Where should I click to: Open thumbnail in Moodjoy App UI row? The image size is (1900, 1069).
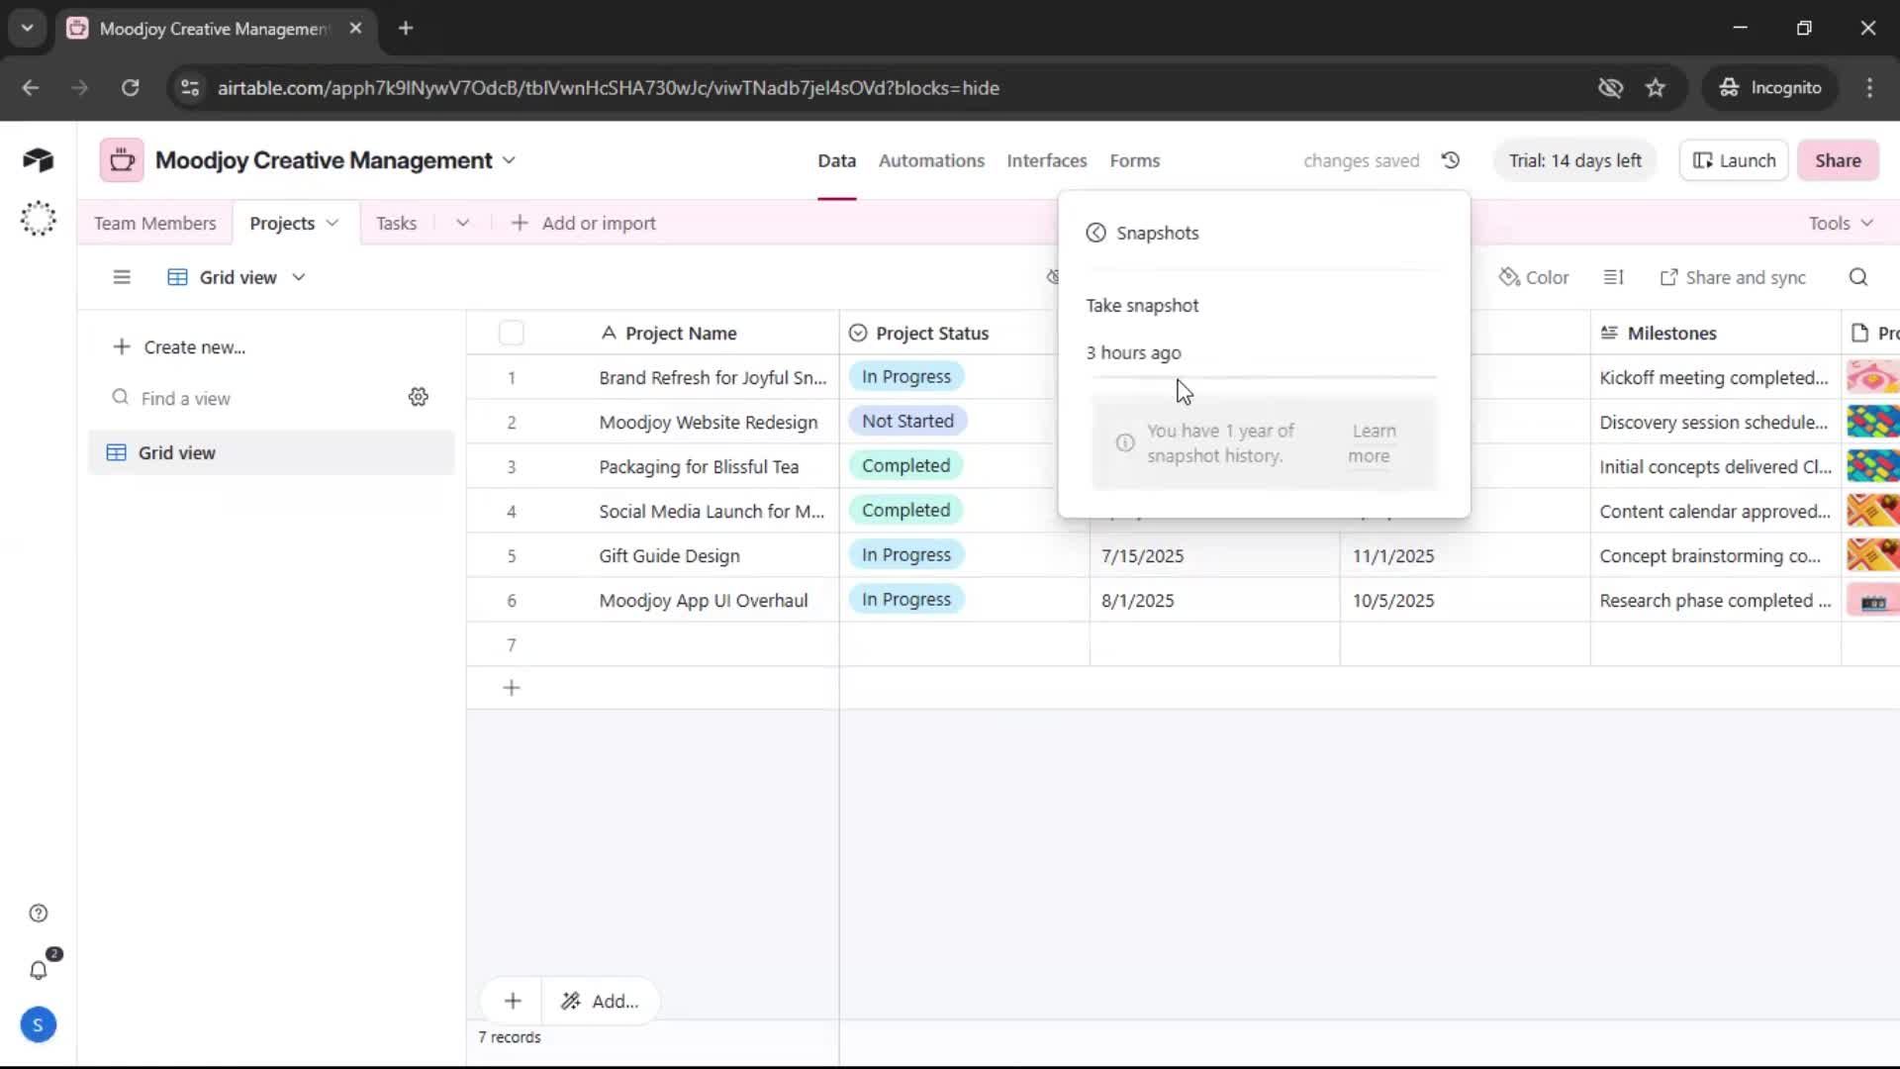1872,600
